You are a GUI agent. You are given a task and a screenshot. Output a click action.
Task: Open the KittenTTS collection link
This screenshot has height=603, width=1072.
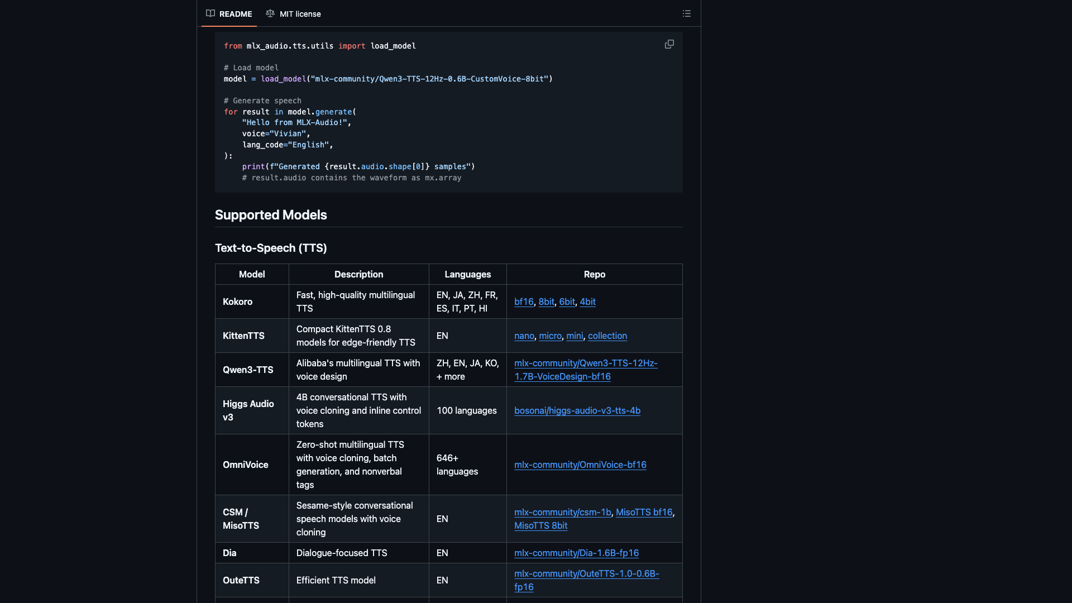point(607,336)
